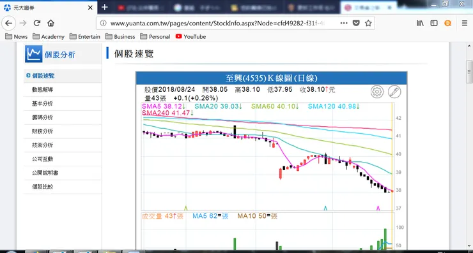This screenshot has width=473, height=253.
Task: Click the 個股速覽 page heading
Action: tap(134, 54)
